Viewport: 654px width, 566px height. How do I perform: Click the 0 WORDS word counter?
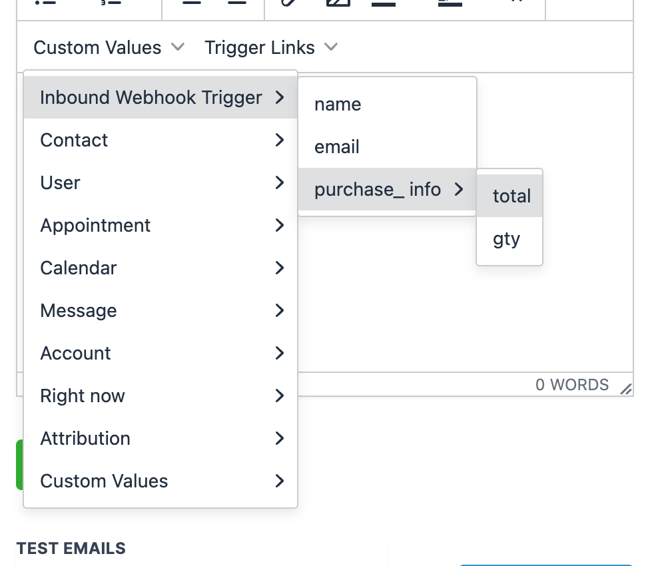point(571,385)
